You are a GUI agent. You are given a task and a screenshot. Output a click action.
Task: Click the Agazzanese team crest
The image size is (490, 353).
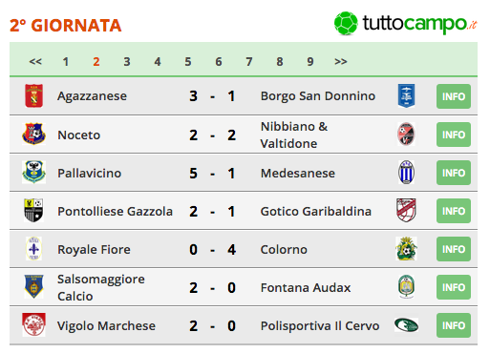point(34,95)
